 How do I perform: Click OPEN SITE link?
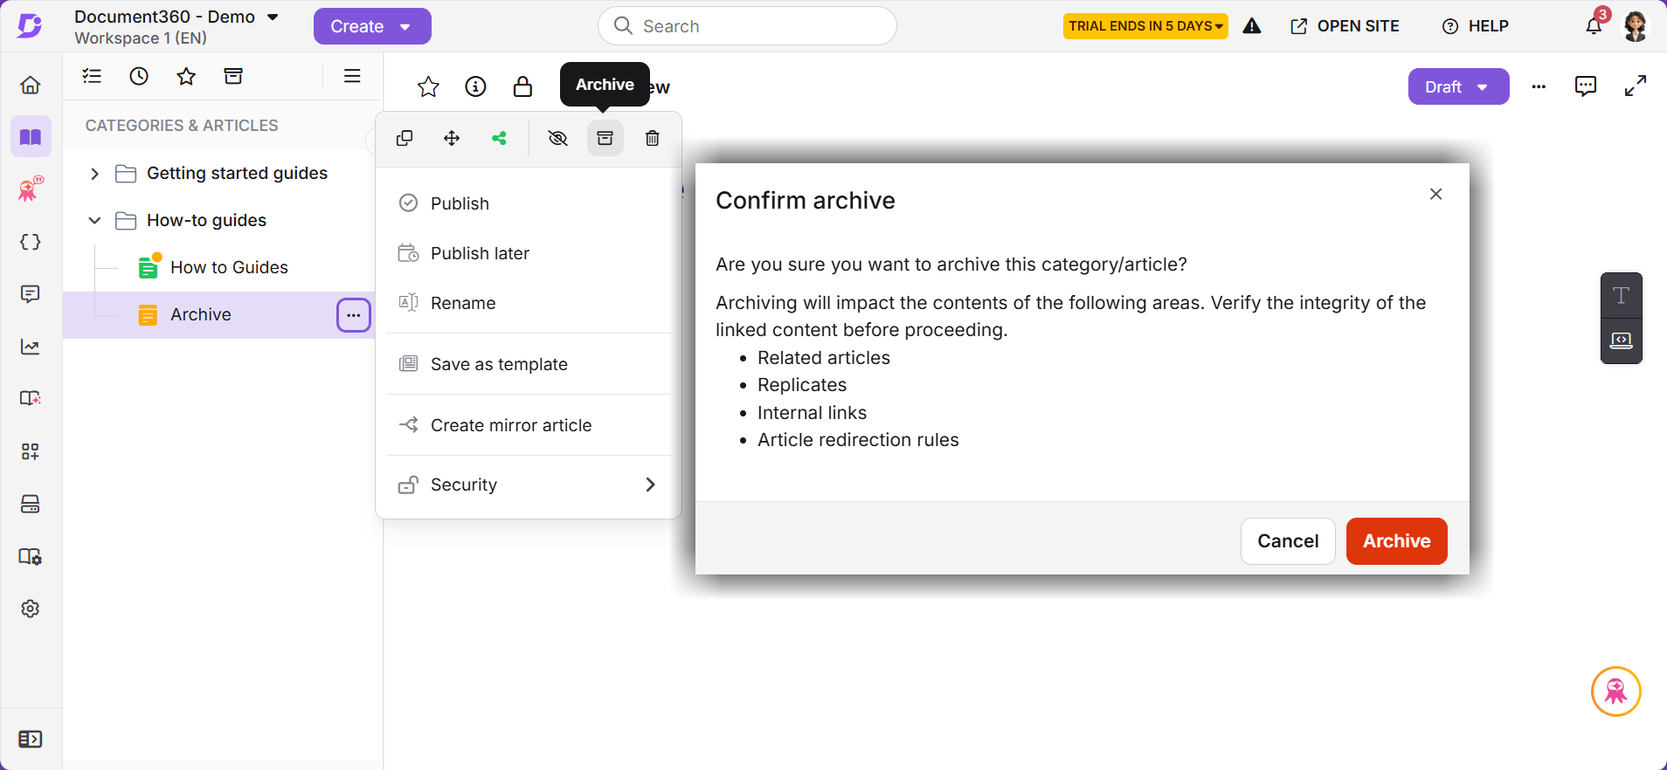[1345, 26]
